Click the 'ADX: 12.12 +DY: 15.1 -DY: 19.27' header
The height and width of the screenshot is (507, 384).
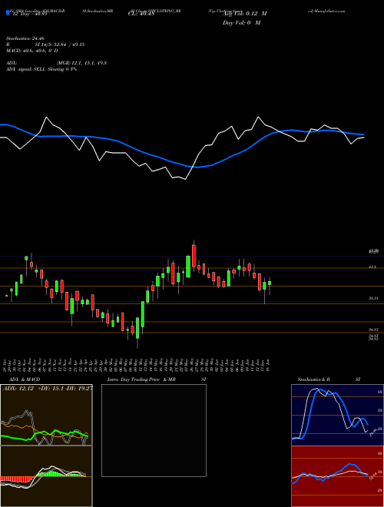(48, 389)
